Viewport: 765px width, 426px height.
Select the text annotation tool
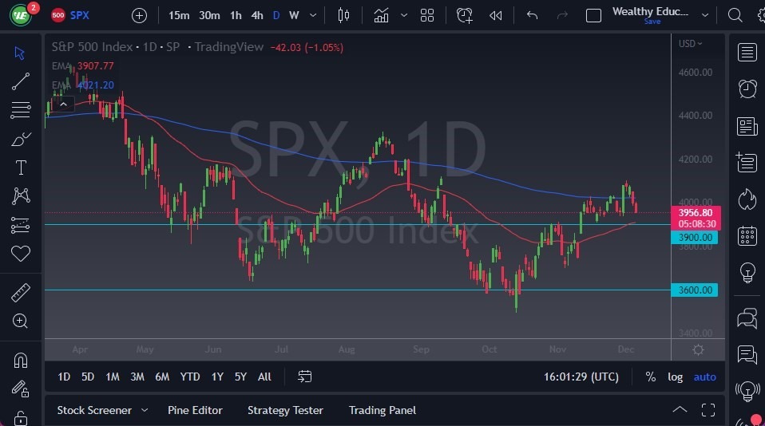21,168
